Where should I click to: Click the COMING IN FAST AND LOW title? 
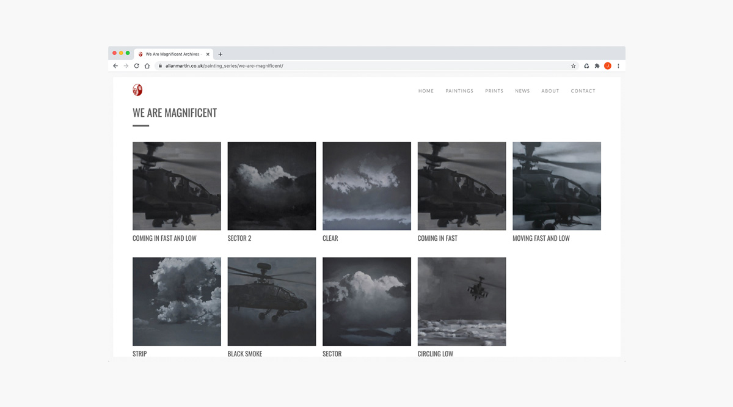pyautogui.click(x=164, y=238)
